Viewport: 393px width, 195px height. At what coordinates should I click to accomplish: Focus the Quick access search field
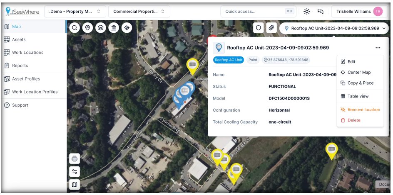(258, 12)
